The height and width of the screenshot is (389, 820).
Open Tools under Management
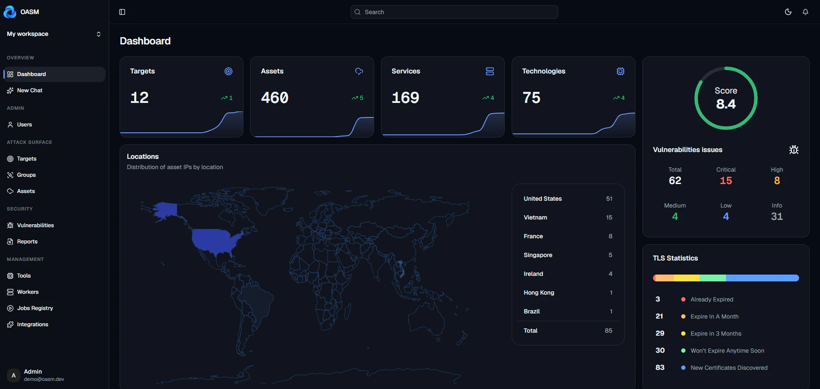pos(54,276)
